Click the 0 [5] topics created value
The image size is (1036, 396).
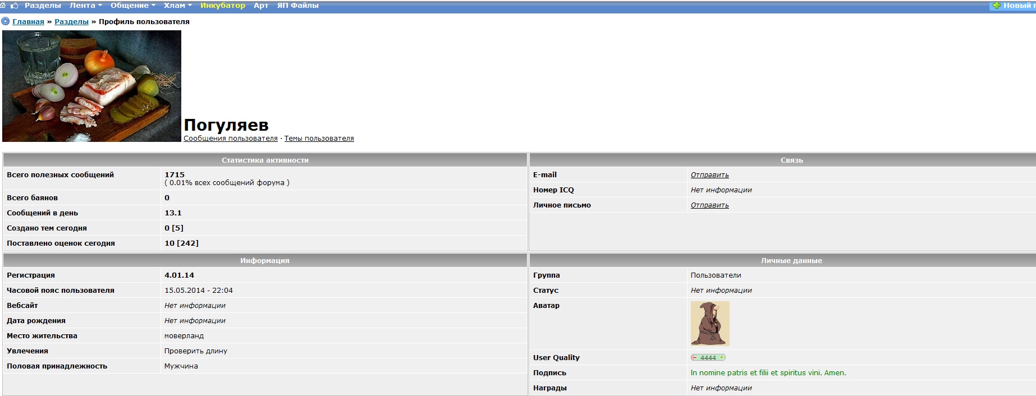tap(174, 228)
